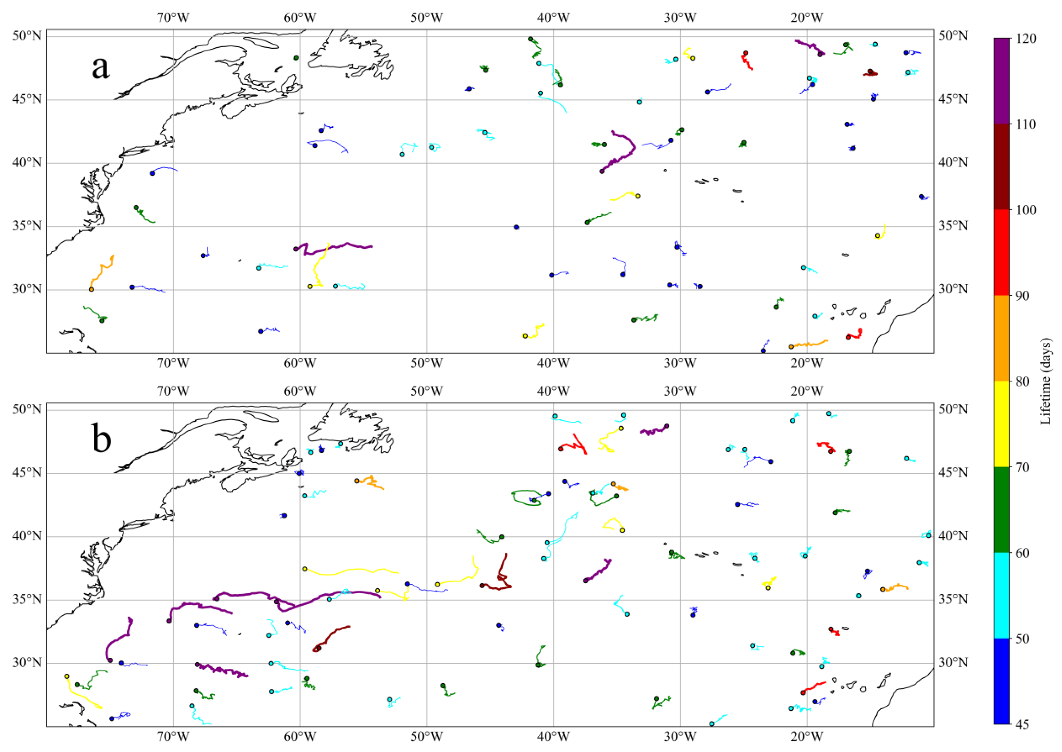This screenshot has width=1062, height=752.
Task: Click the '90' tick label on colorbar
Action: (1023, 295)
